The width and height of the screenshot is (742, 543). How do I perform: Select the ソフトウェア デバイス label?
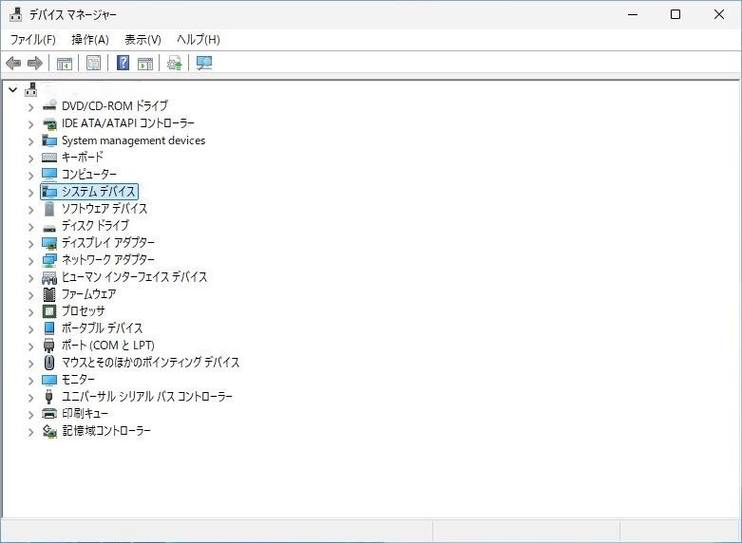click(105, 209)
